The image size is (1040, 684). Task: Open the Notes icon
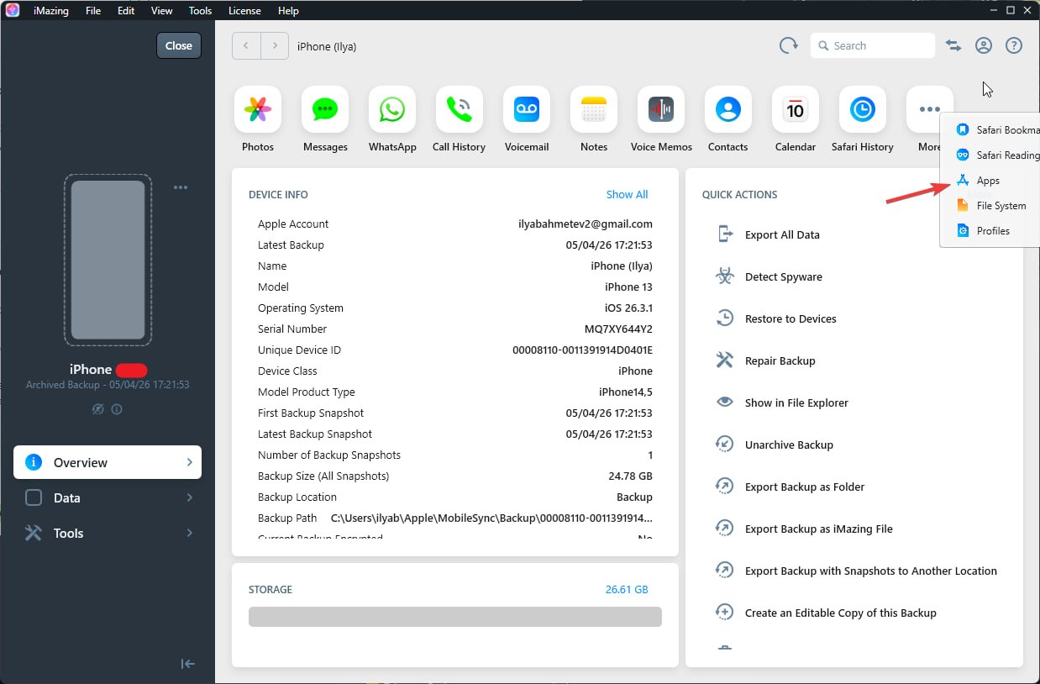[594, 109]
